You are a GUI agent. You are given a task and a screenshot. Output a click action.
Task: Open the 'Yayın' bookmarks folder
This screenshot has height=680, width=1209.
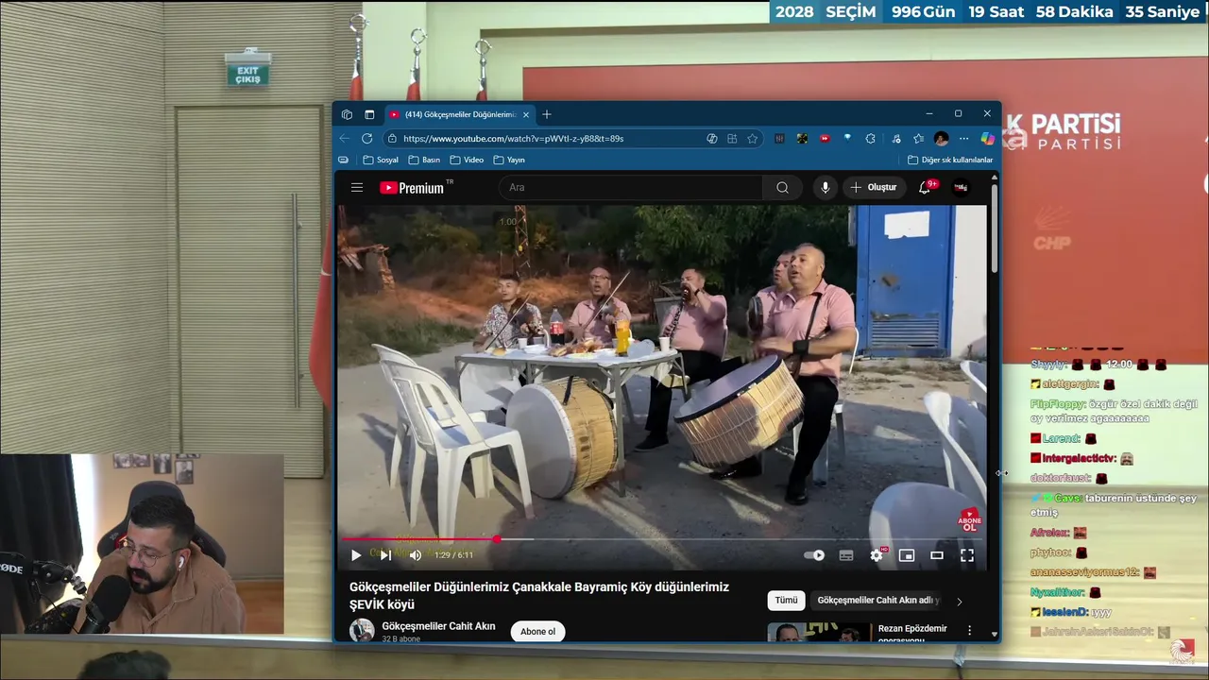509,160
